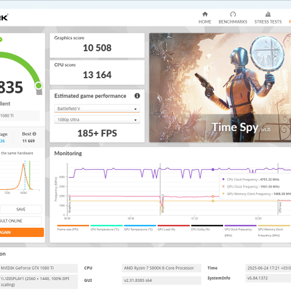
Task: Open the HOME page via house icon
Action: pos(205,14)
